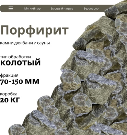Select the Быстрый нагрев menu item
The width and height of the screenshot is (127, 135).
coord(62,9)
